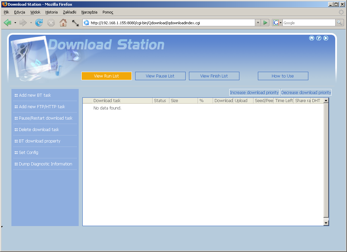This screenshot has width=347, height=252.
Task: Go to the Firefox Home page icon
Action: 63,23
